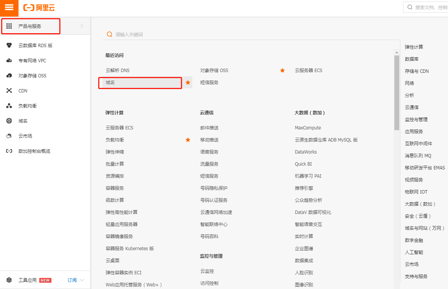The height and width of the screenshot is (289, 448).
Task: Jump to the 网络 category
Action: [409, 83]
